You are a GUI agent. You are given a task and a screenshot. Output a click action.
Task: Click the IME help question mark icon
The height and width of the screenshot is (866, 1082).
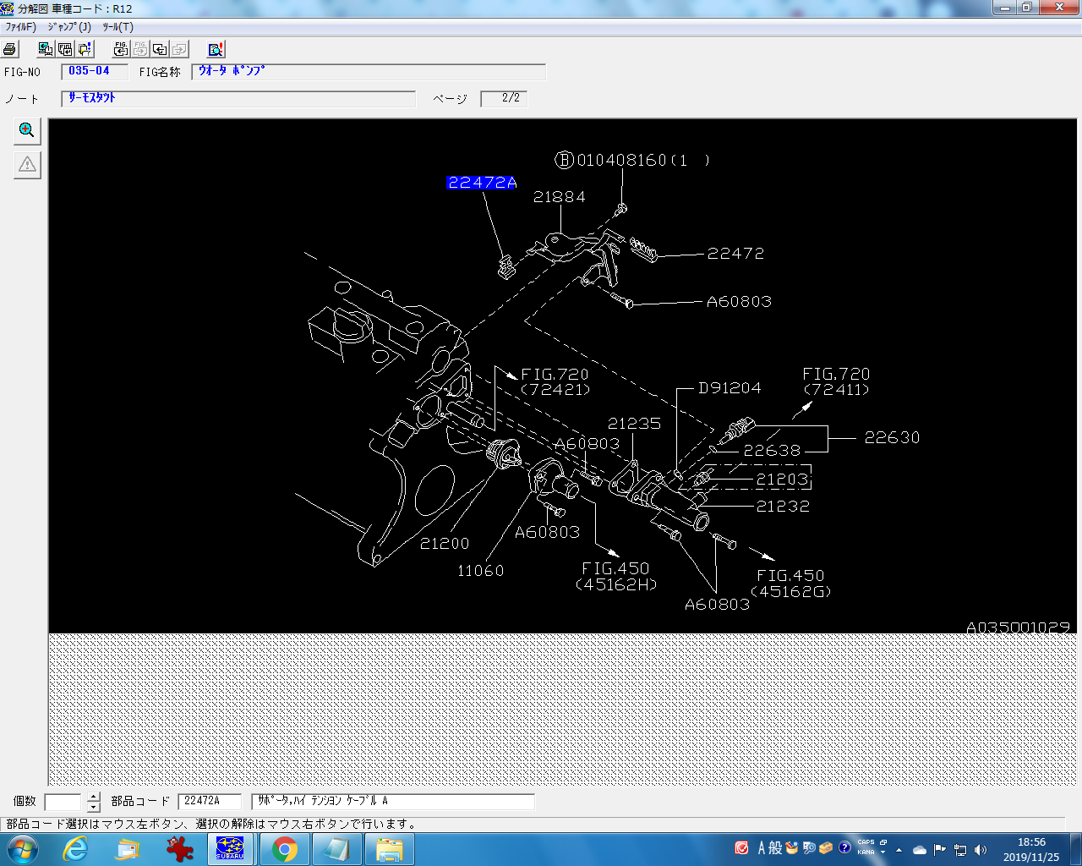pos(844,847)
